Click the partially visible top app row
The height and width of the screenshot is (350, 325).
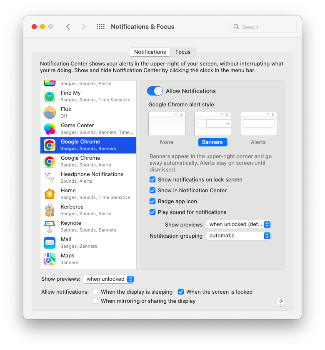coord(88,84)
